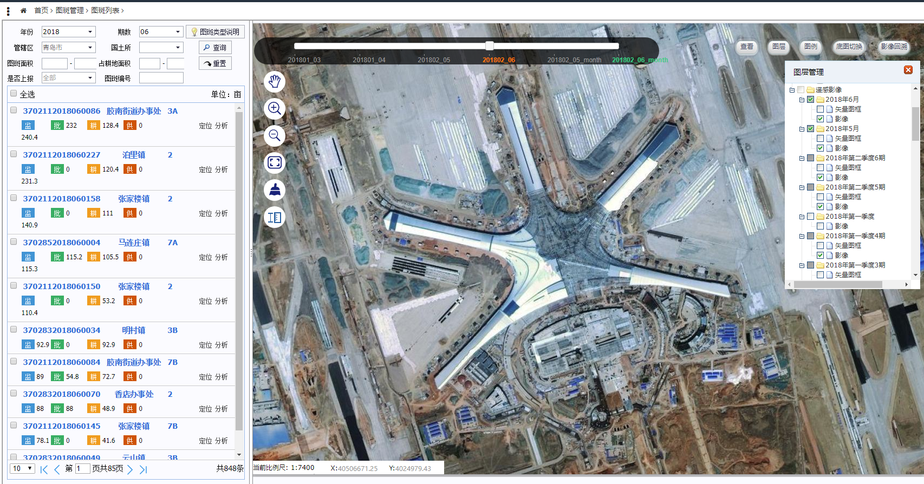924x484 pixels.
Task: Click the 图斑编号 input field
Action: click(x=161, y=78)
